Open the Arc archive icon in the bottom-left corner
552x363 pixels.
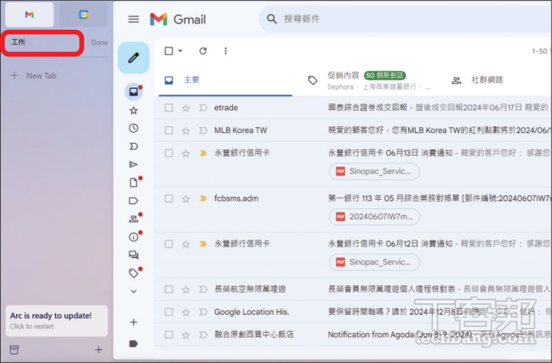[x=14, y=350]
